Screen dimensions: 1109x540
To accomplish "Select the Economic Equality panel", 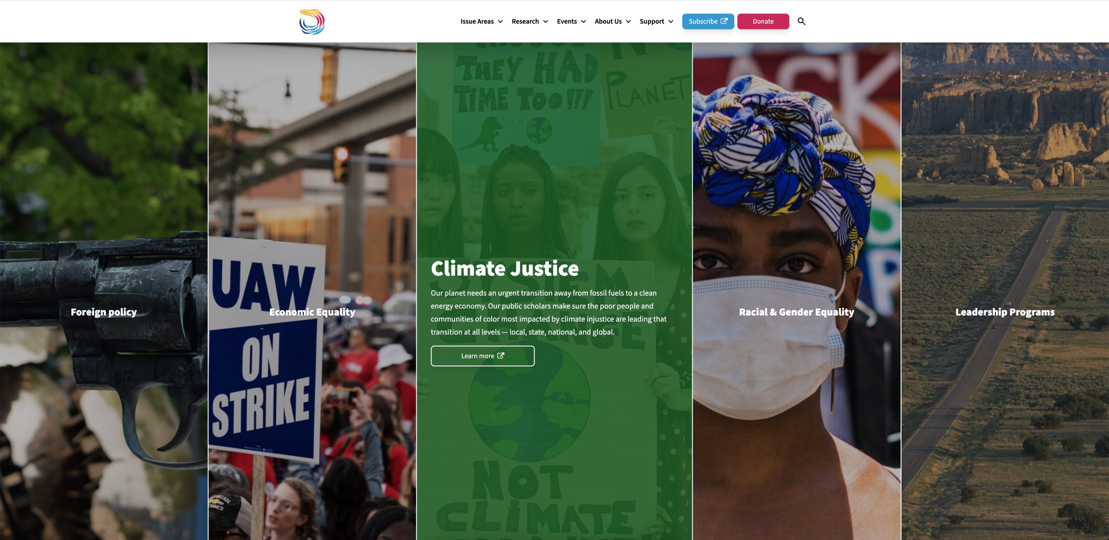I will 312,312.
